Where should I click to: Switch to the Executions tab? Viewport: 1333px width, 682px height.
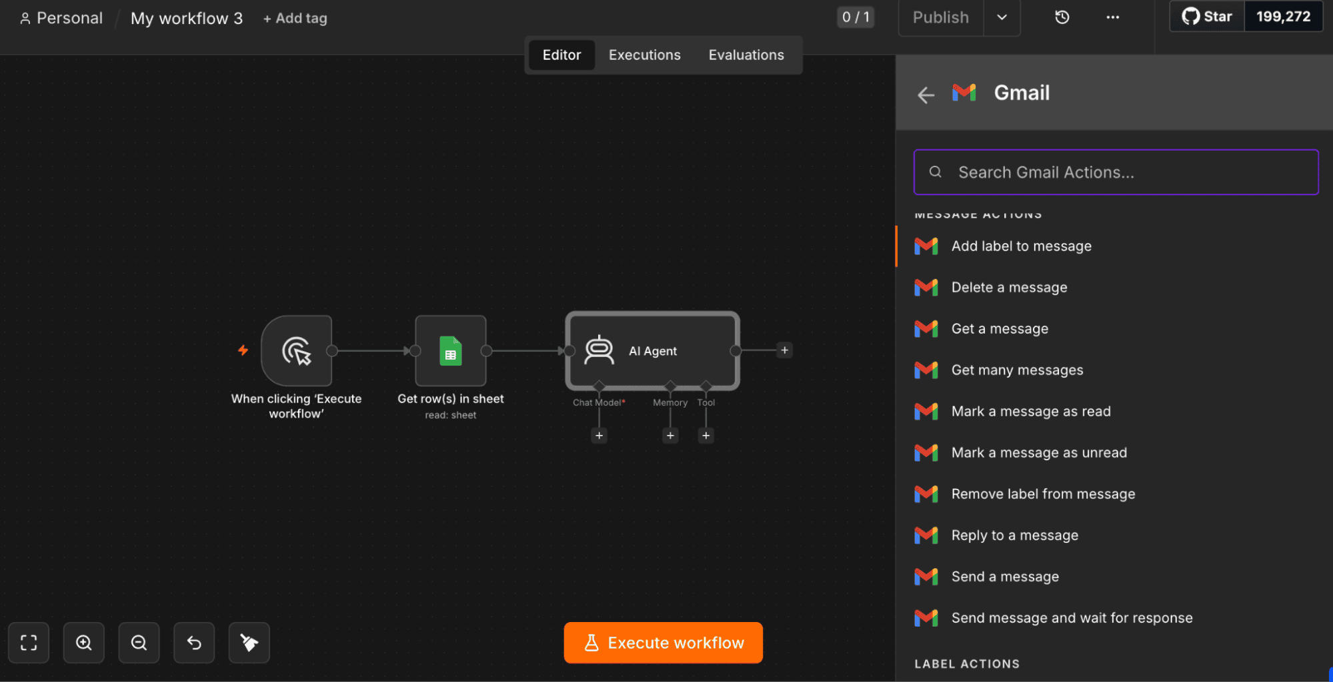644,55
